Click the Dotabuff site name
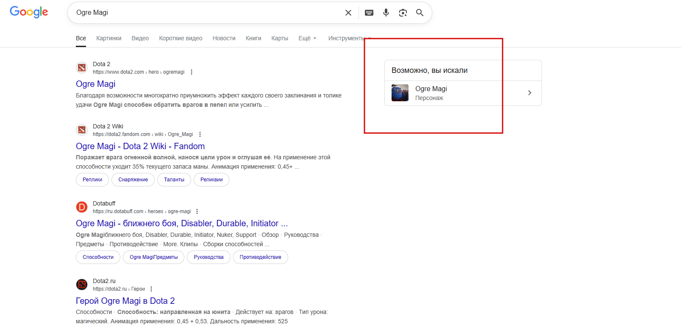Screen dimensions: 681x336 pyautogui.click(x=104, y=203)
